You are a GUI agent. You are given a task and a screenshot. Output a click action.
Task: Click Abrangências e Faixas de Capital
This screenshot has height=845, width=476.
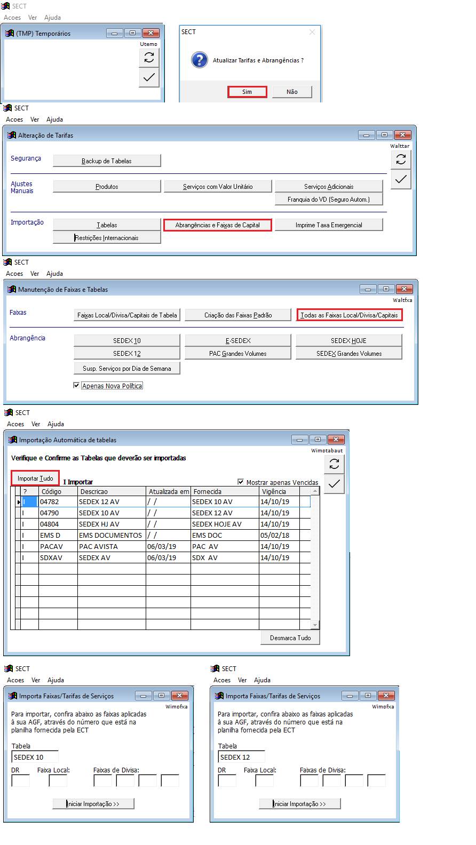tap(218, 225)
